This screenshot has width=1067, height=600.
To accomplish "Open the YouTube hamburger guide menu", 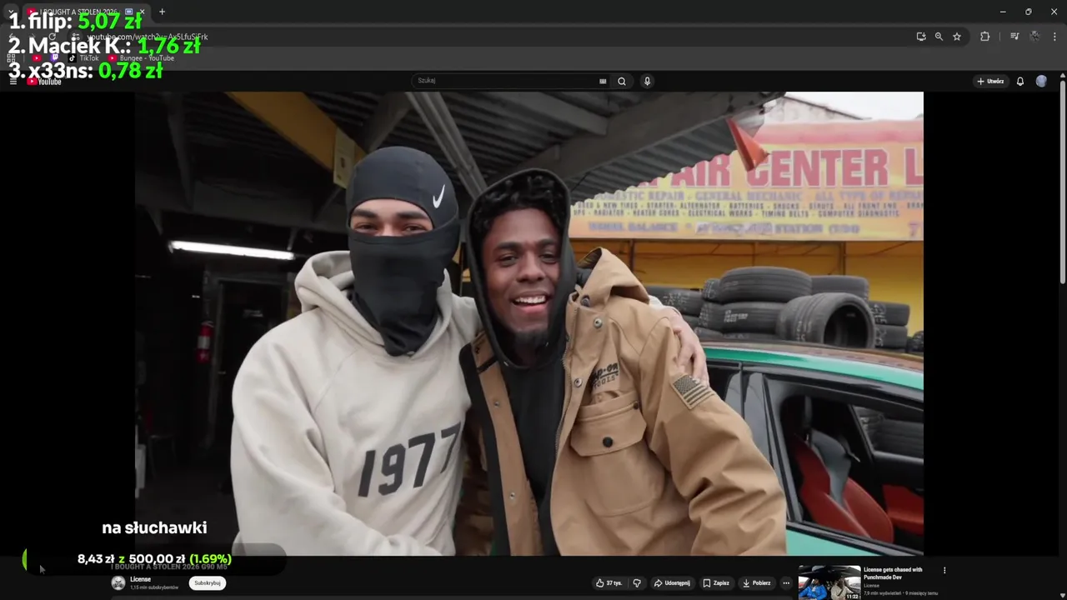I will pos(13,81).
